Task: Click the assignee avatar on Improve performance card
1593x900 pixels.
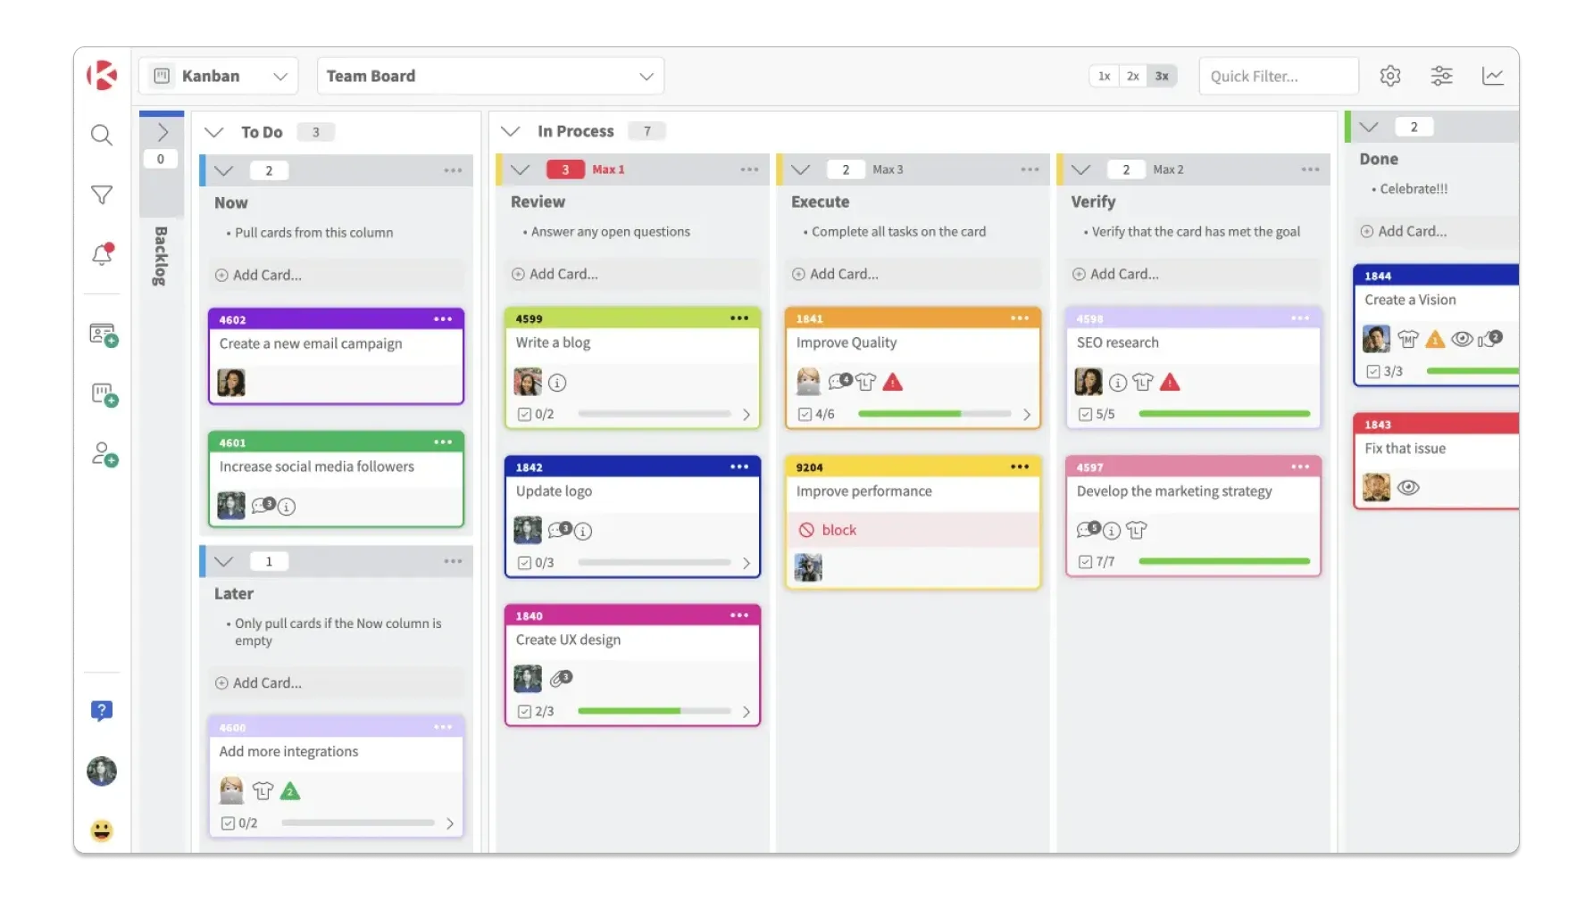Action: pos(808,567)
